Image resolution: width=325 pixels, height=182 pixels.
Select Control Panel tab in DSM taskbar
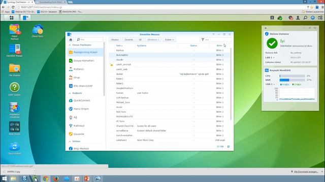25,18
